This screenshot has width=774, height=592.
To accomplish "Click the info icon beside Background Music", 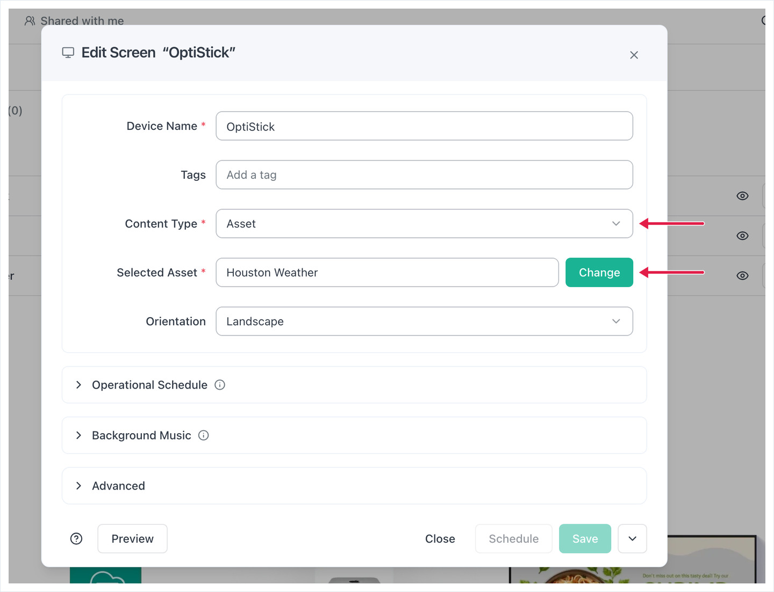I will click(204, 435).
